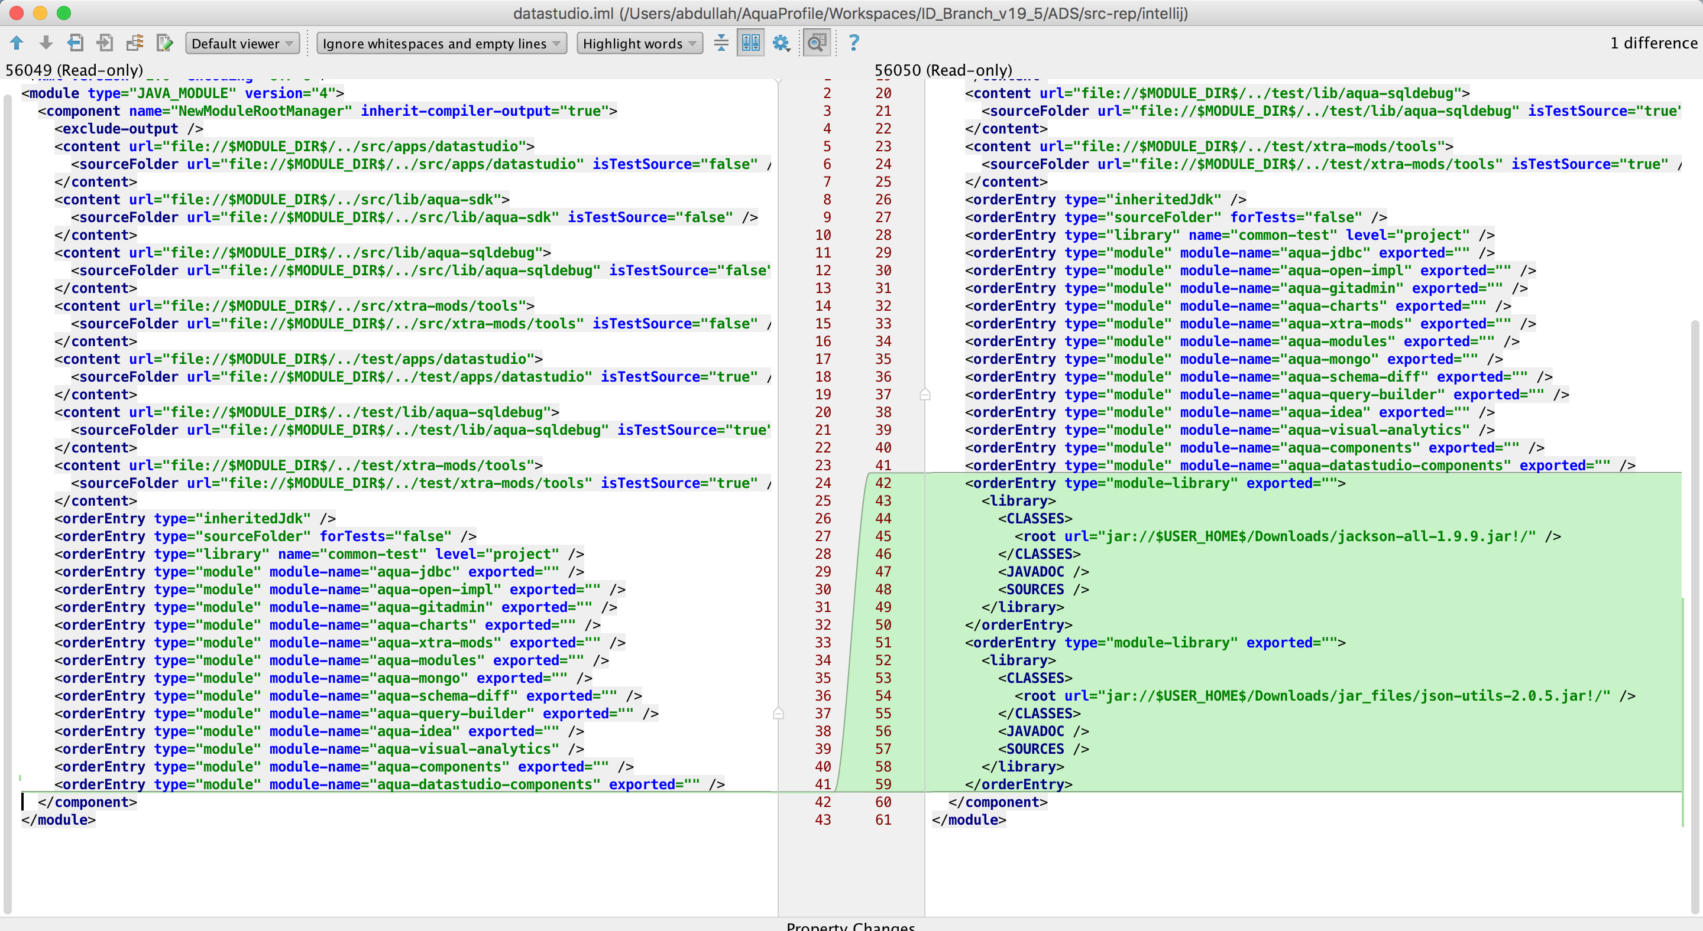This screenshot has width=1703, height=931.
Task: Click the first '<JAVADOC />' line in right pane
Action: click(1043, 572)
